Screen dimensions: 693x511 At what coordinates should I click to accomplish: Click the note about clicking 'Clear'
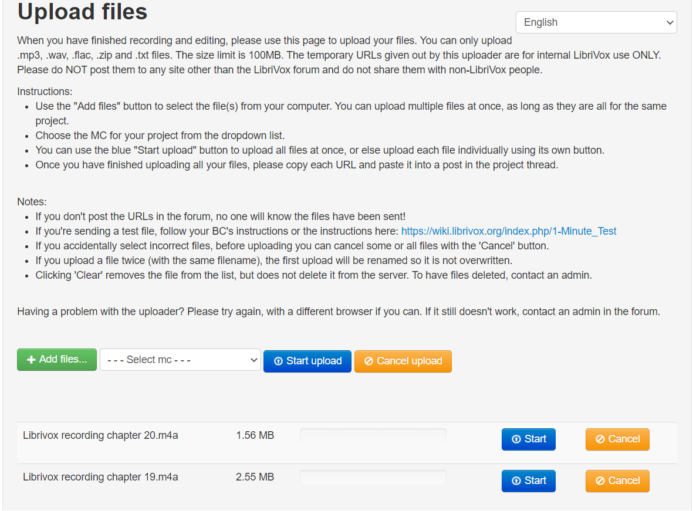point(314,275)
